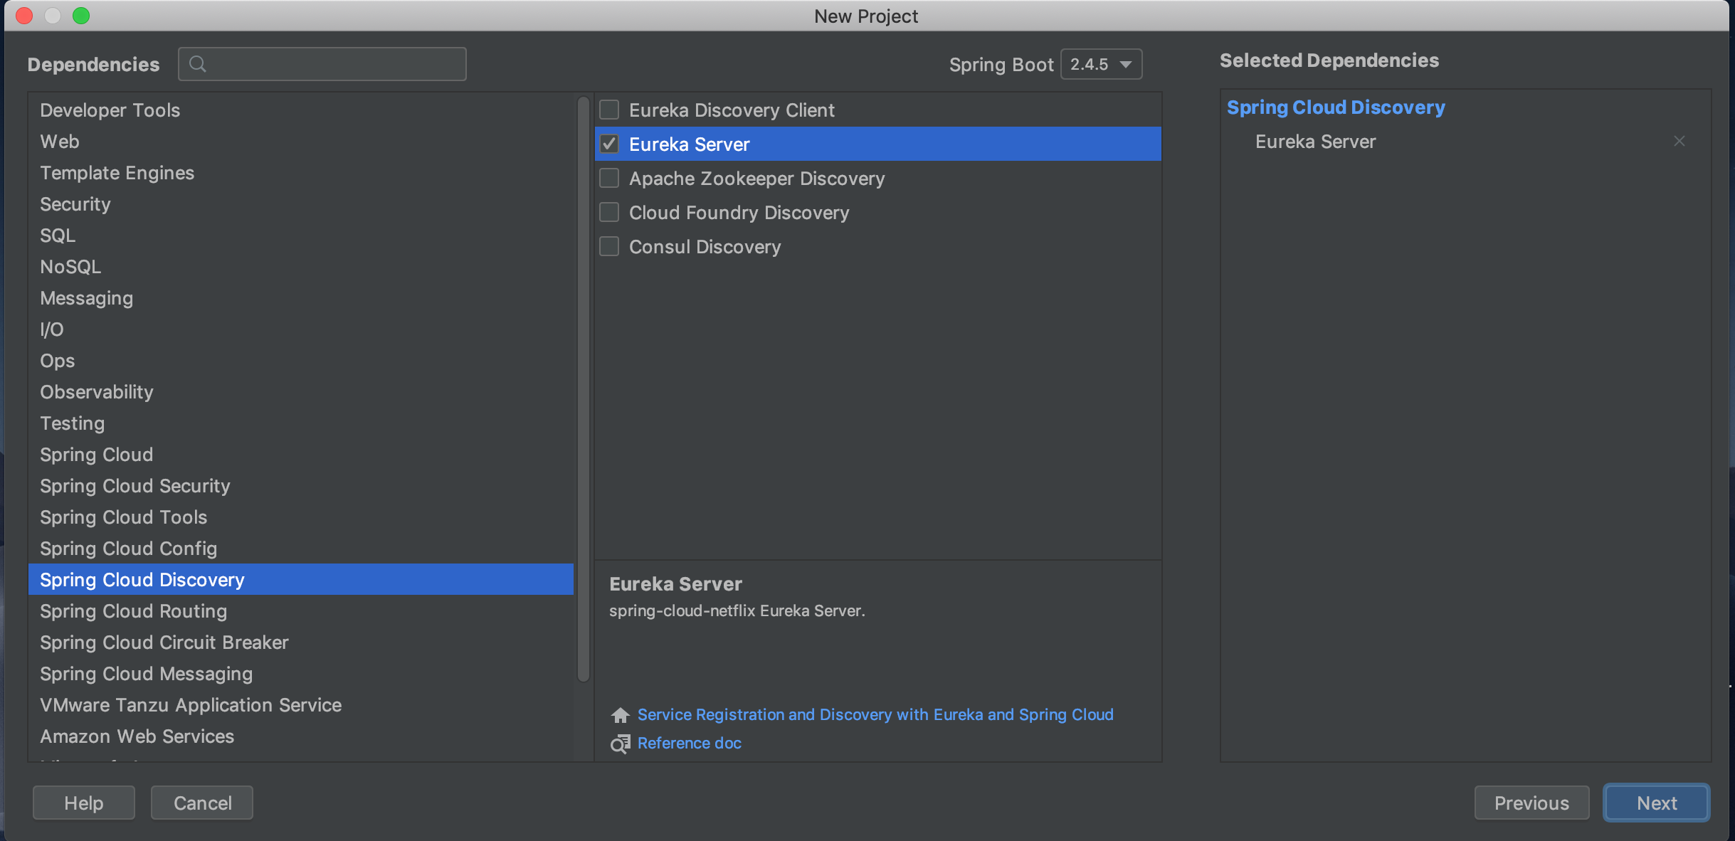Click the search magnifier icon in Dependencies
This screenshot has width=1735, height=841.
pyautogui.click(x=198, y=64)
